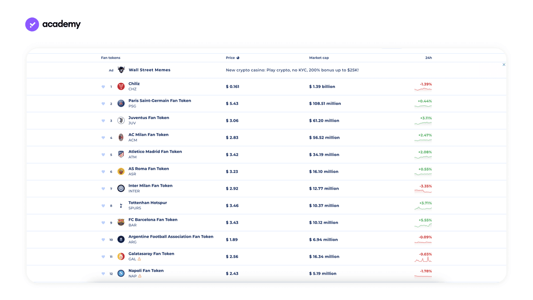
Task: Click the Chiliz CHZ token logo
Action: tap(121, 87)
